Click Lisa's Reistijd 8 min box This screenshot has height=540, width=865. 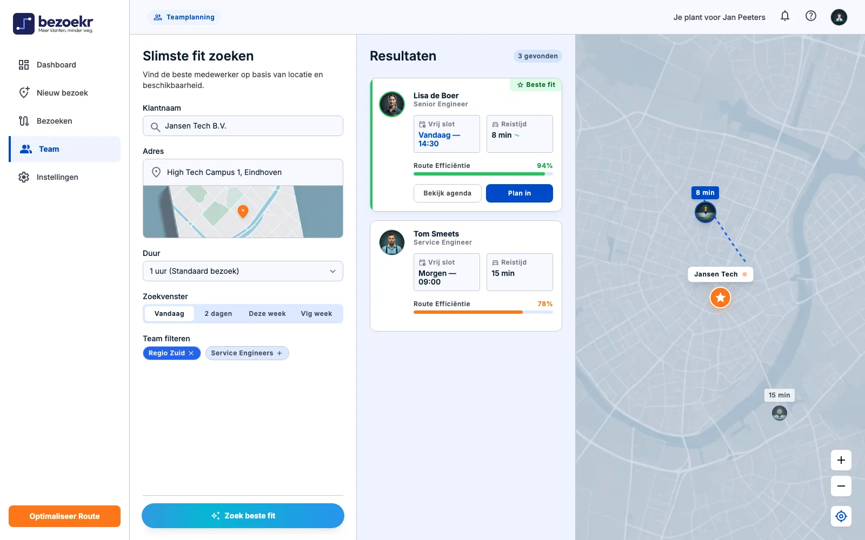click(x=520, y=134)
